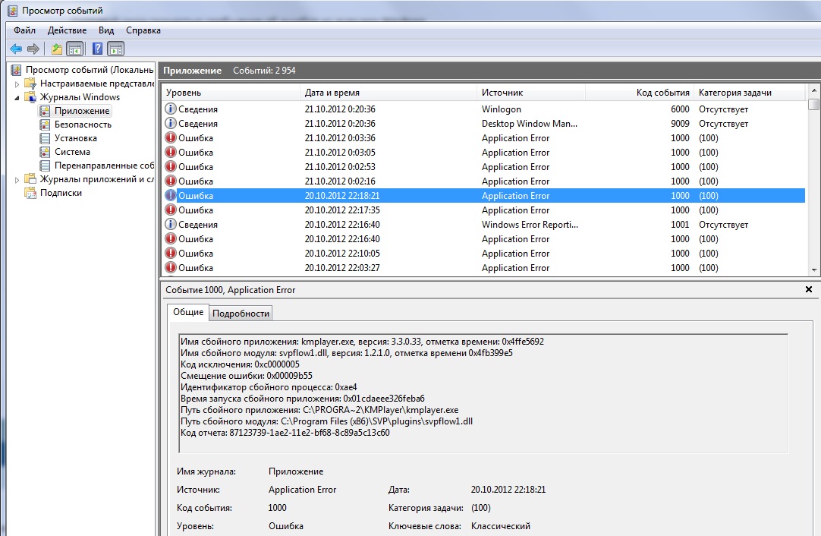This screenshot has height=536, width=821.
Task: Click the Безопасность log icon
Action: (x=45, y=125)
